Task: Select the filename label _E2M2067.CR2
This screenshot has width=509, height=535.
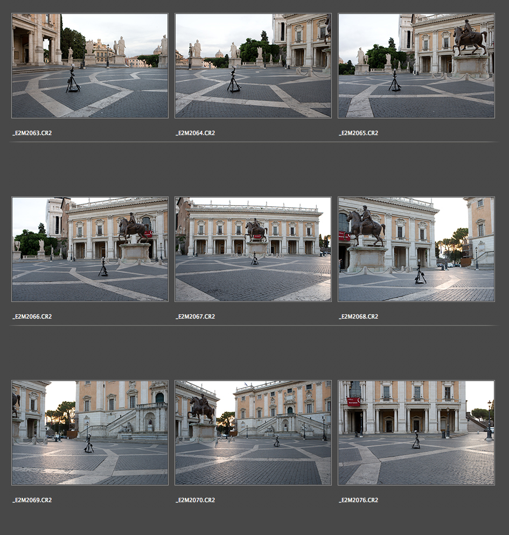Action: (x=196, y=316)
